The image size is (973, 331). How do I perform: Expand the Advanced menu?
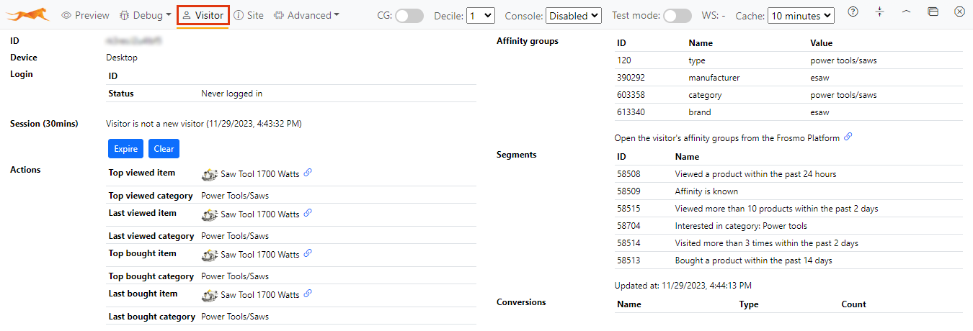[x=306, y=15]
